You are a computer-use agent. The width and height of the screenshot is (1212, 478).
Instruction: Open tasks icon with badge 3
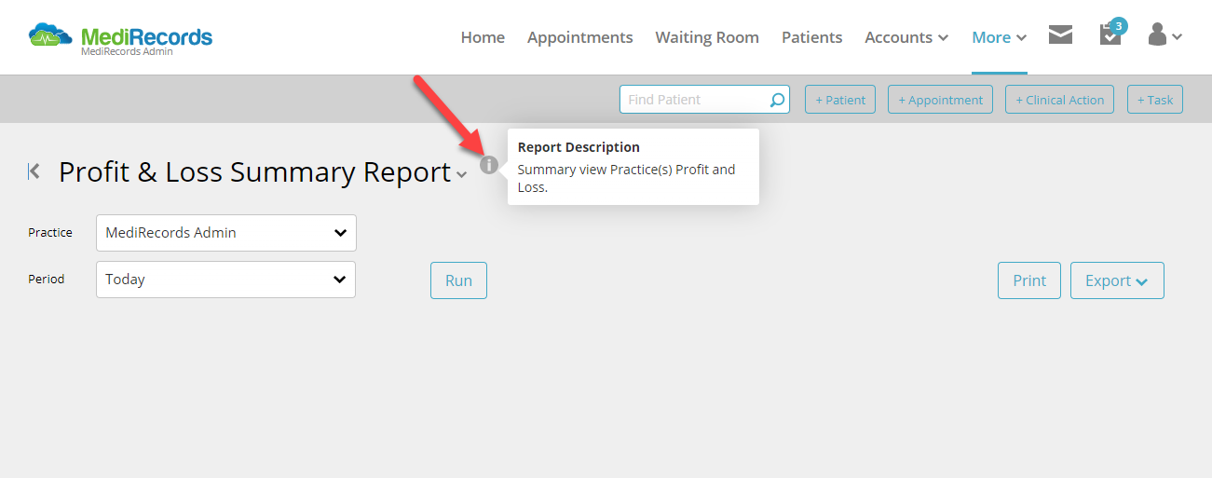(1110, 33)
